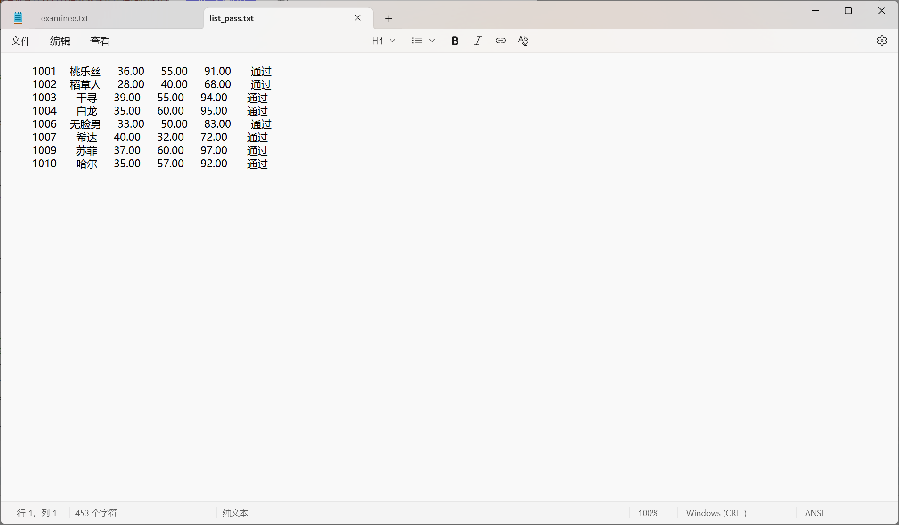The image size is (899, 525).
Task: Click the total 68.00 in row 1002
Action: (x=217, y=84)
